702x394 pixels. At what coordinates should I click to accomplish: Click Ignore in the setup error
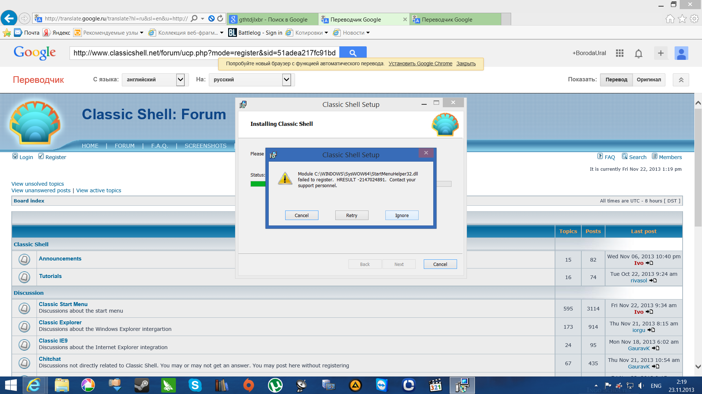[x=401, y=215]
